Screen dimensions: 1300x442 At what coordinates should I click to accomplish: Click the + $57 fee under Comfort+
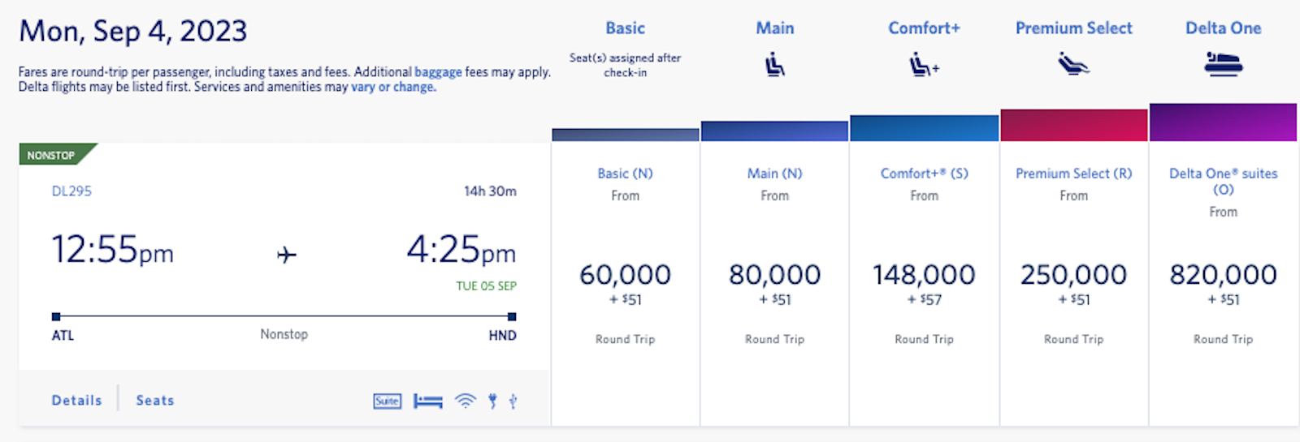pyautogui.click(x=924, y=300)
